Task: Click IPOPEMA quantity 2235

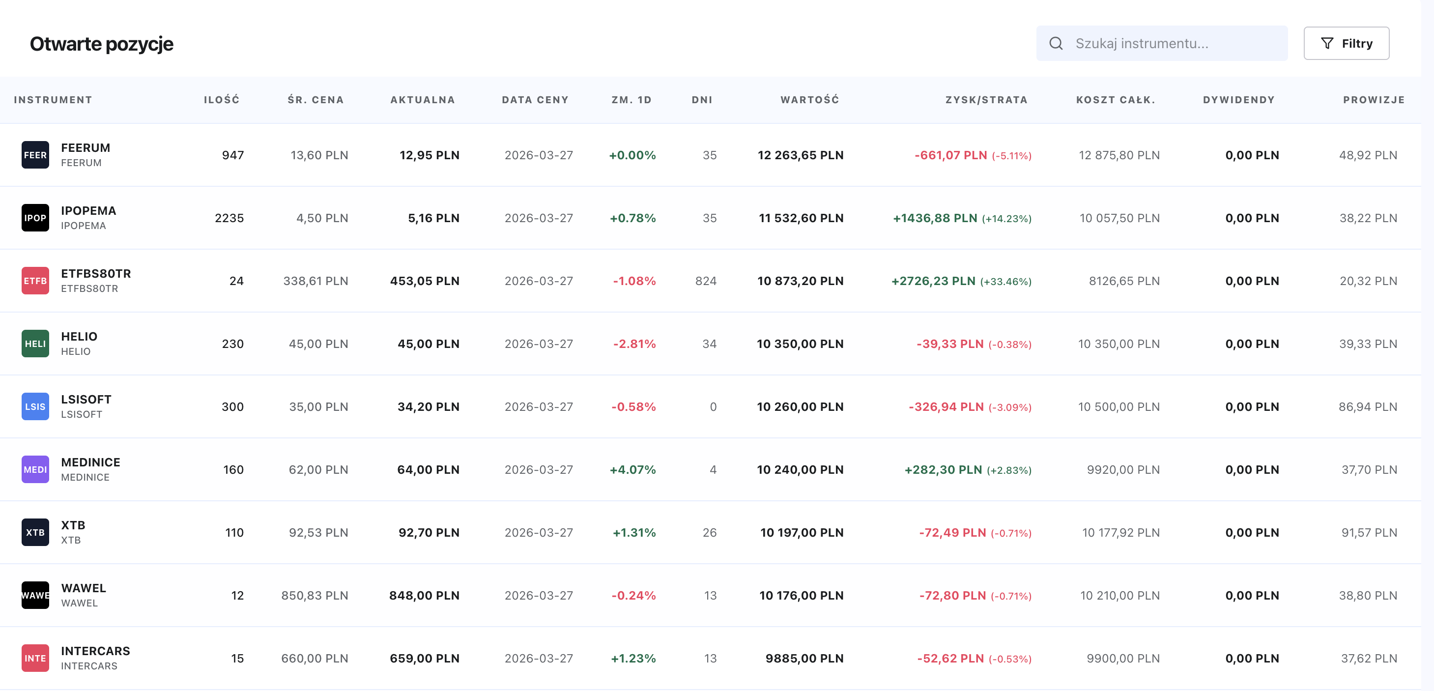Action: point(229,218)
